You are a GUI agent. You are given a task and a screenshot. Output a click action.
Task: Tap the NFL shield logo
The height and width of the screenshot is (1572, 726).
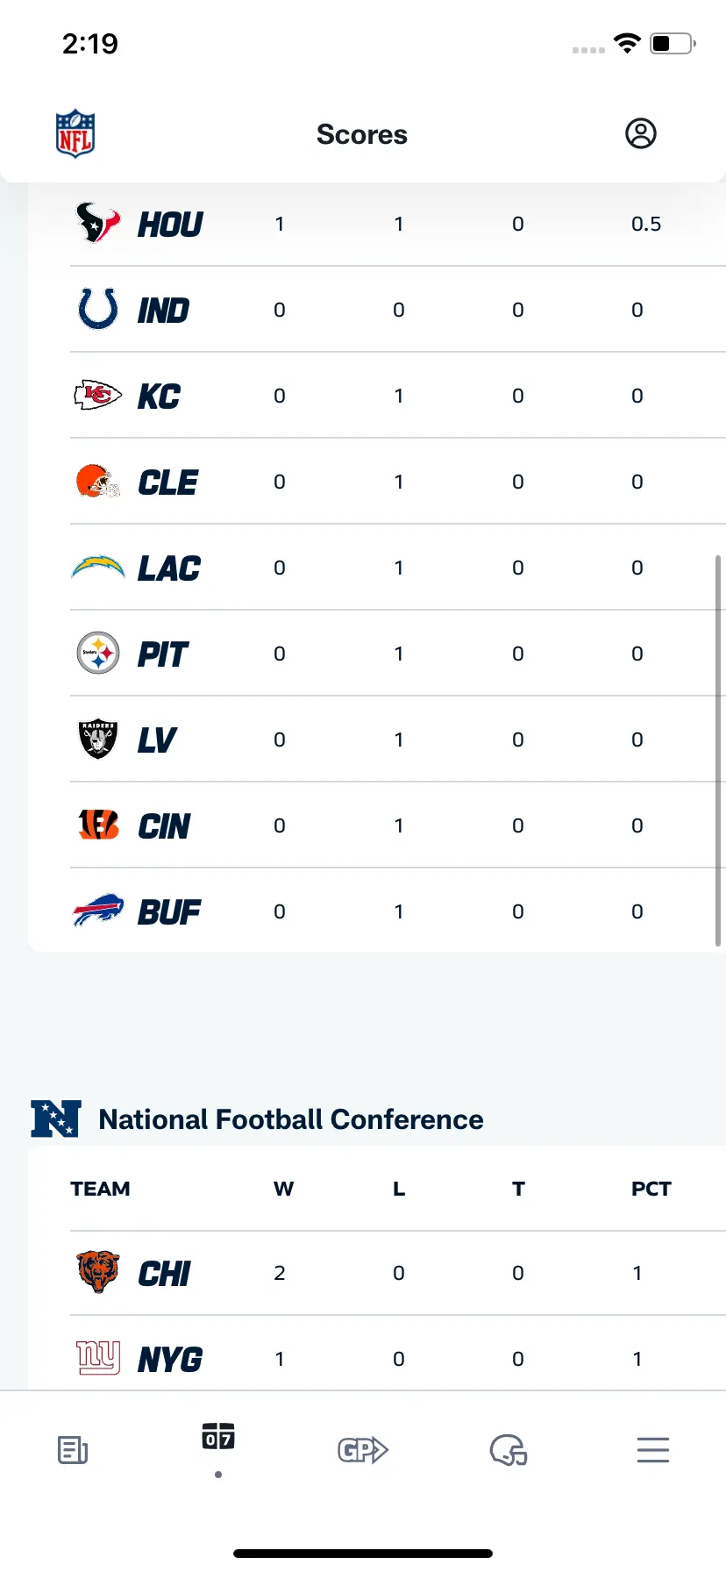[75, 133]
